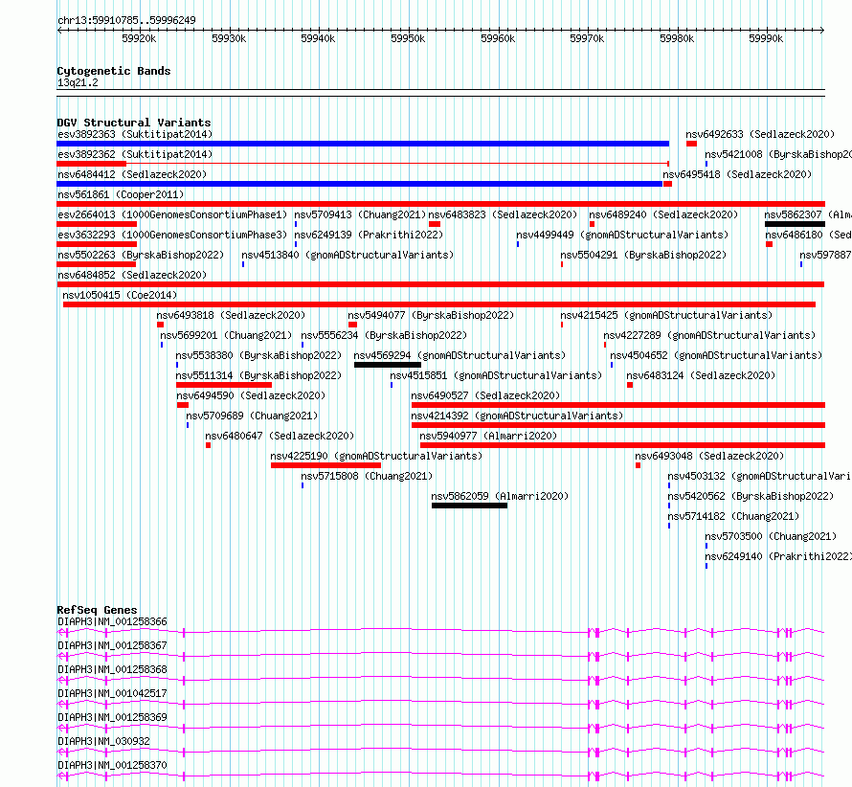This screenshot has height=787, width=852.
Task: Click the esv3892363 (Suktitipat2014) variant label
Action: click(x=135, y=134)
